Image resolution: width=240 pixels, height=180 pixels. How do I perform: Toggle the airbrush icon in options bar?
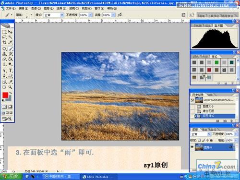(x=120, y=15)
